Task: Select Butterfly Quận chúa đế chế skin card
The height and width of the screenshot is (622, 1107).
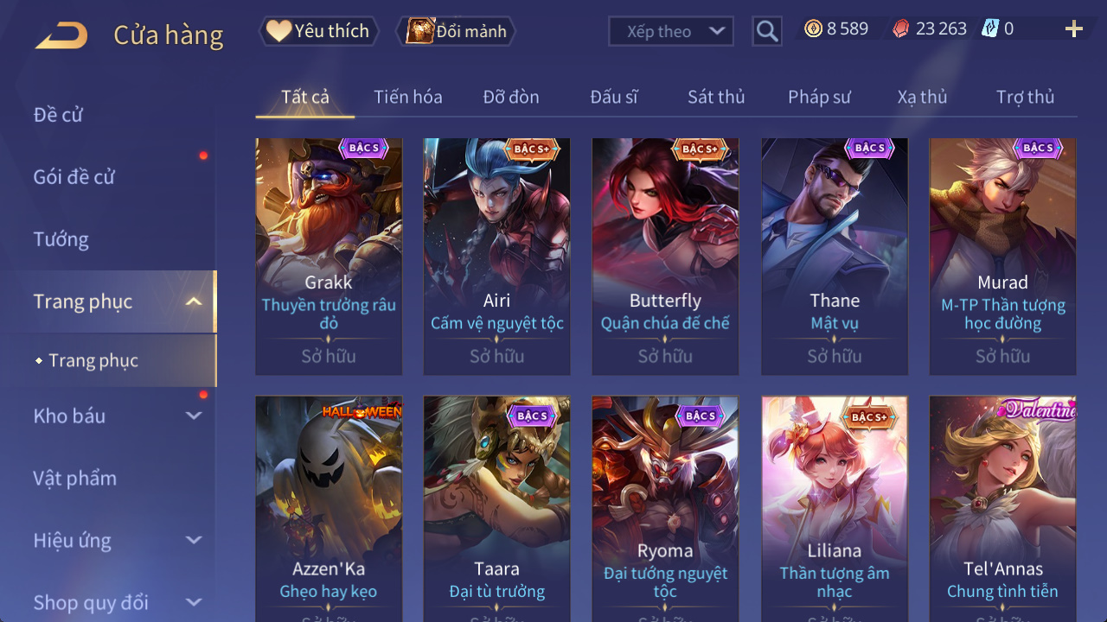Action: pyautogui.click(x=665, y=257)
